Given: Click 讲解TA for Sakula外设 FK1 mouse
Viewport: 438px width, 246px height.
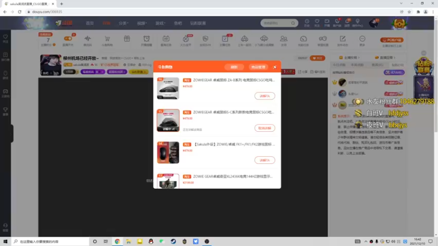Looking at the screenshot, I should (264, 160).
